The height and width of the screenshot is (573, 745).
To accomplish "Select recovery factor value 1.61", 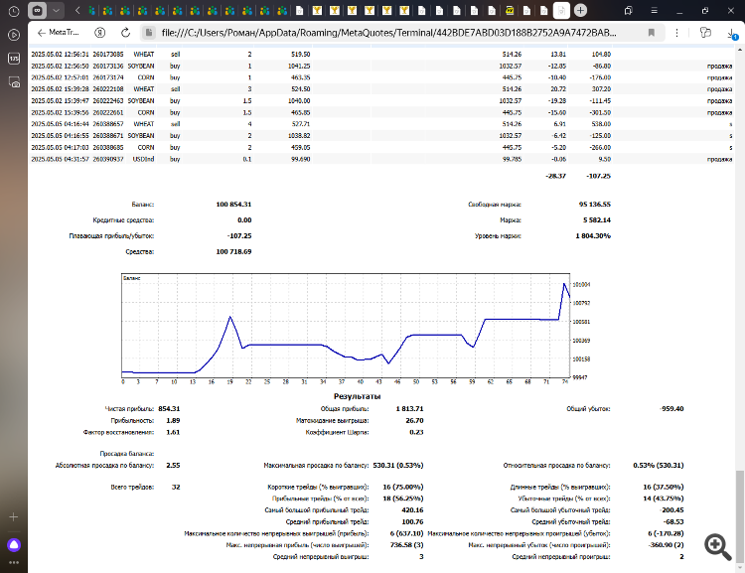I will (x=173, y=432).
